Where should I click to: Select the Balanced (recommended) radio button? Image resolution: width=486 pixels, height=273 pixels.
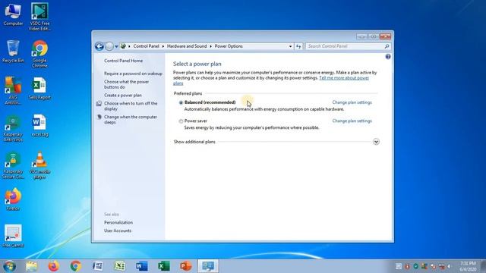point(181,103)
